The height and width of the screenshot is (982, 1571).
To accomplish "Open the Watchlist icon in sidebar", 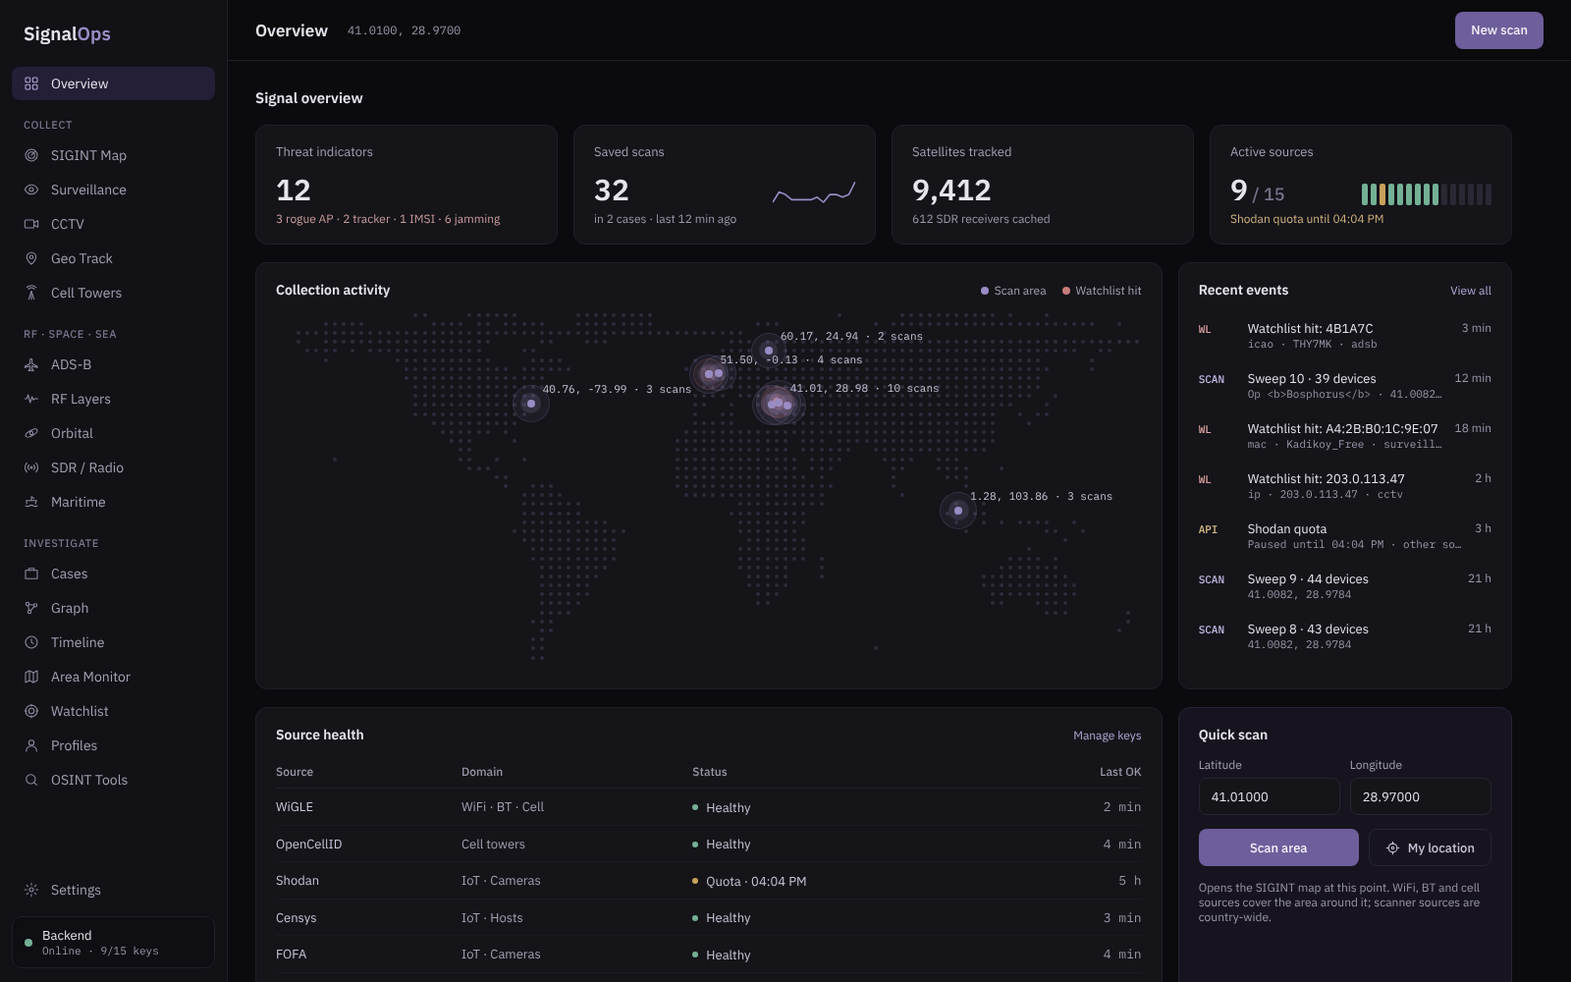I will click(x=31, y=711).
